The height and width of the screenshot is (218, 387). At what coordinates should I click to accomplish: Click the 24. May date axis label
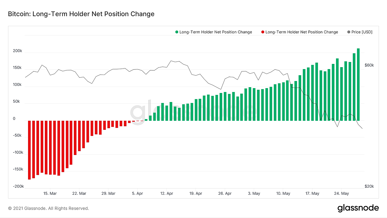pos(341,193)
